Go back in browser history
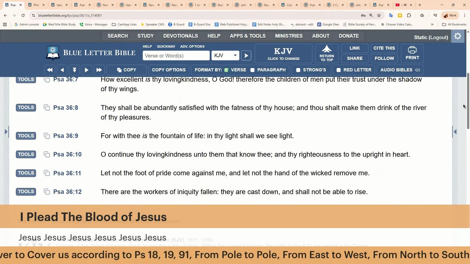The image size is (470, 264). coord(6,15)
